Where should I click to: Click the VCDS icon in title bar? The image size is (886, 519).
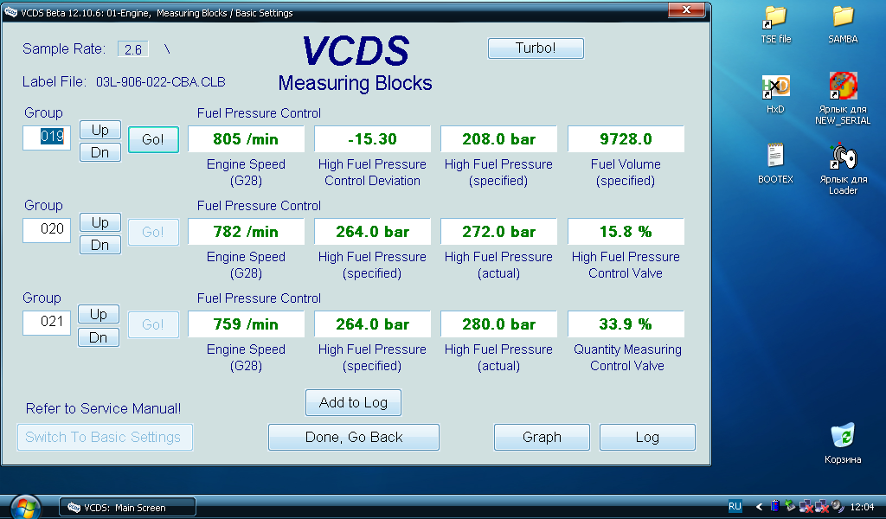pos(10,12)
